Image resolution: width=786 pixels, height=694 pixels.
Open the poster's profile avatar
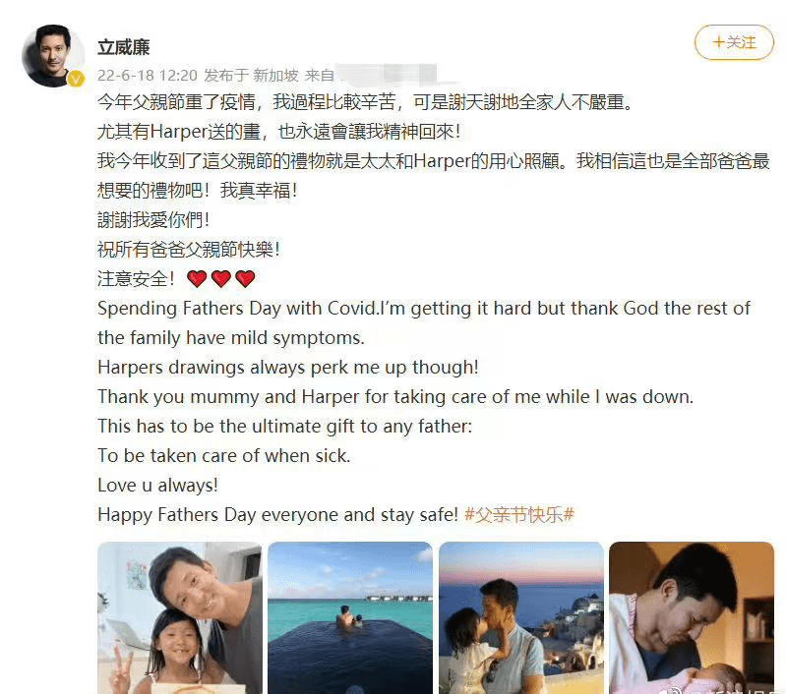(x=53, y=55)
